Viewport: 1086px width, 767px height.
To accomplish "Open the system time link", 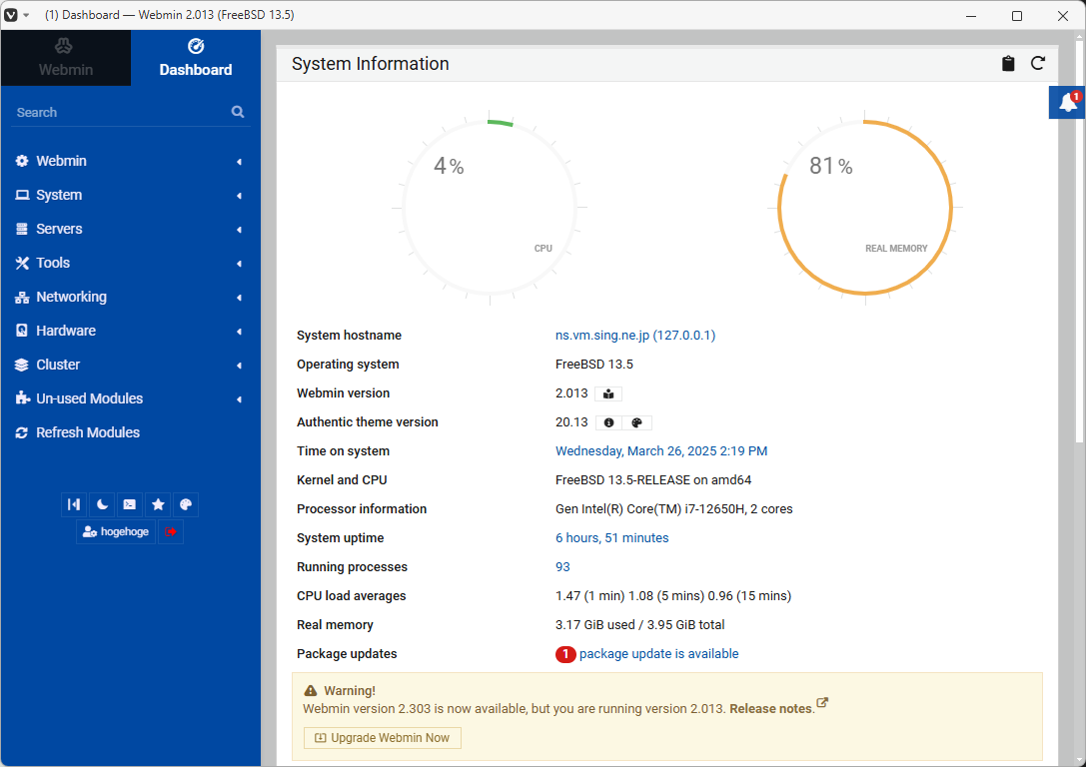I will pyautogui.click(x=661, y=451).
